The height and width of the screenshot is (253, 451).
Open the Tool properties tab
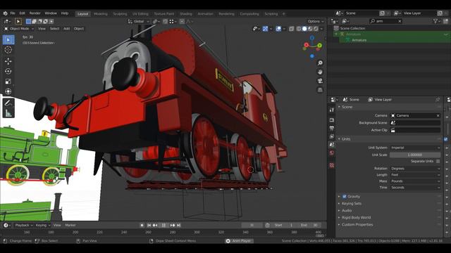pyautogui.click(x=332, y=110)
